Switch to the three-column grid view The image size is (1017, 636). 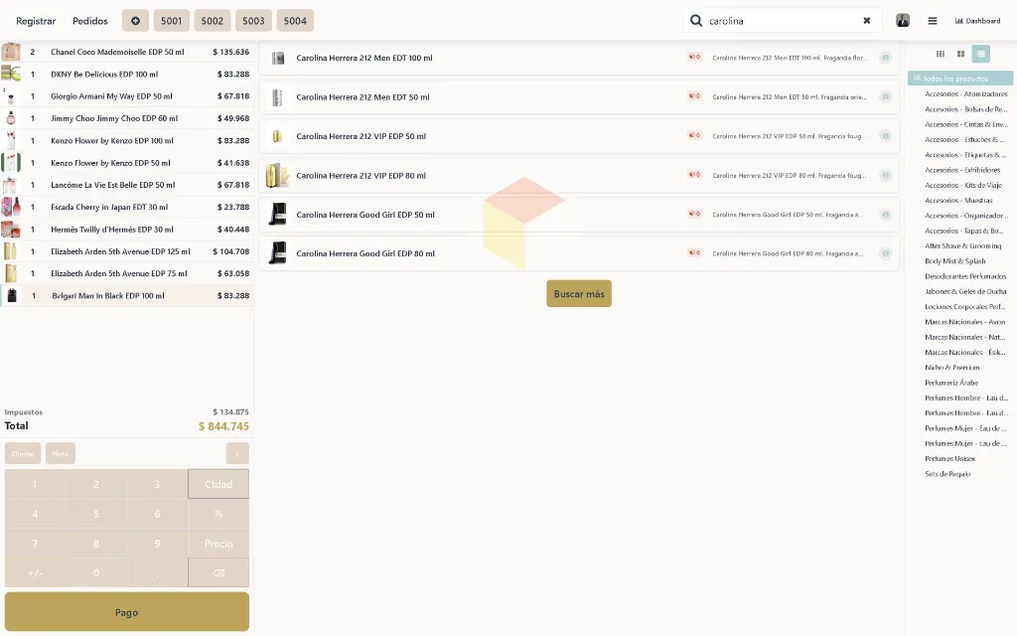click(x=940, y=54)
